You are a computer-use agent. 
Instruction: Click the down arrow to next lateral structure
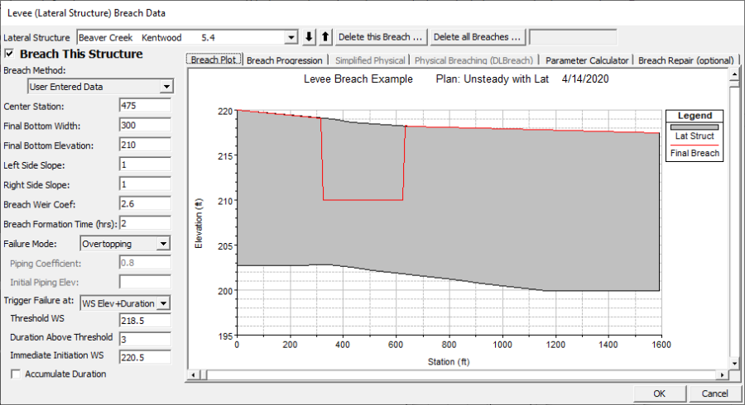point(310,37)
